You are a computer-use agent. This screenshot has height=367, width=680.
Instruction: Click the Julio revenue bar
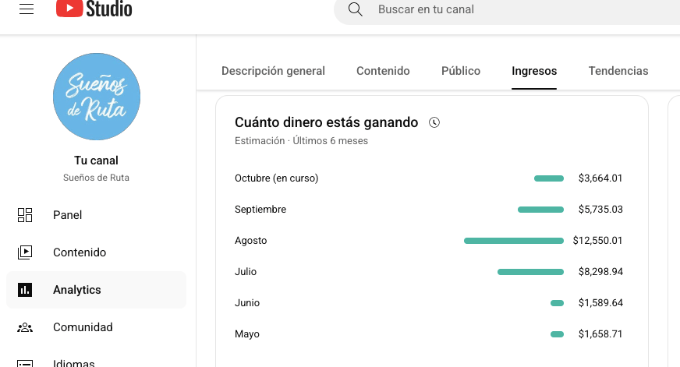[x=530, y=272]
